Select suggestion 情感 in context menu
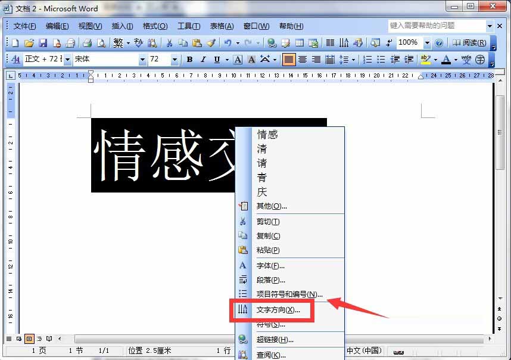The height and width of the screenshot is (360, 511). (x=289, y=134)
